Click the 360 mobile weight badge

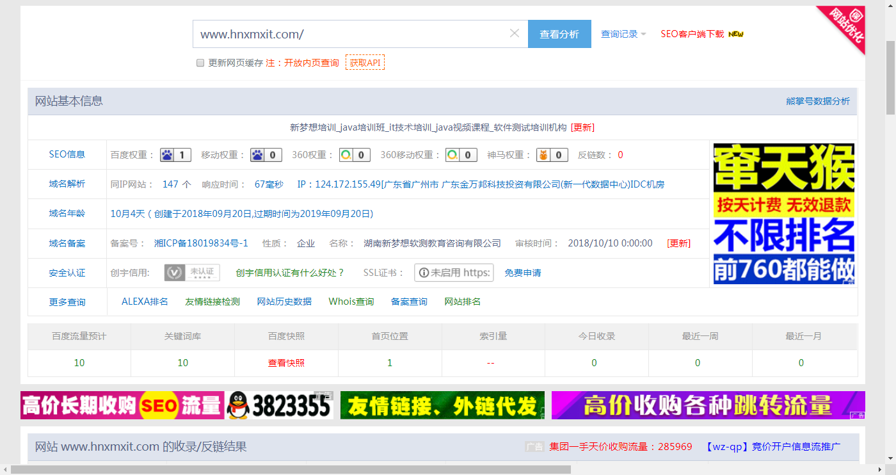[x=461, y=155]
